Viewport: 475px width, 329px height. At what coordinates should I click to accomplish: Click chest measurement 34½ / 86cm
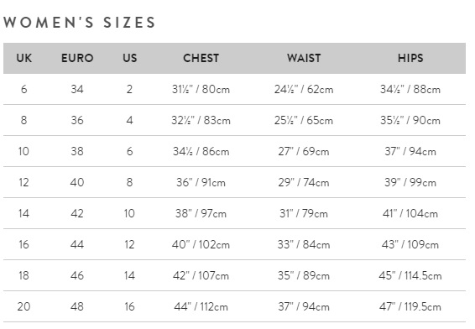tap(201, 151)
